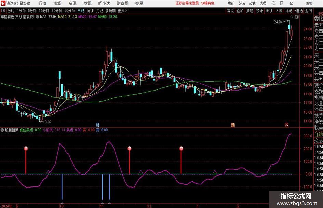Viewport: 323px width, 208px height.
Task: Switch to 周线 weekly period
Action: coord(90,11)
